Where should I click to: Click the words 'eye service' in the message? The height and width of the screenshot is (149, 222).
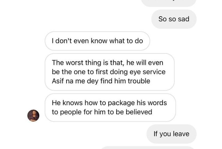click(147, 72)
